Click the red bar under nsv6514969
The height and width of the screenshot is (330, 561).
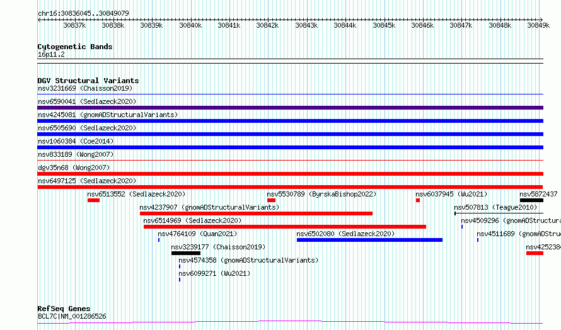click(x=285, y=227)
